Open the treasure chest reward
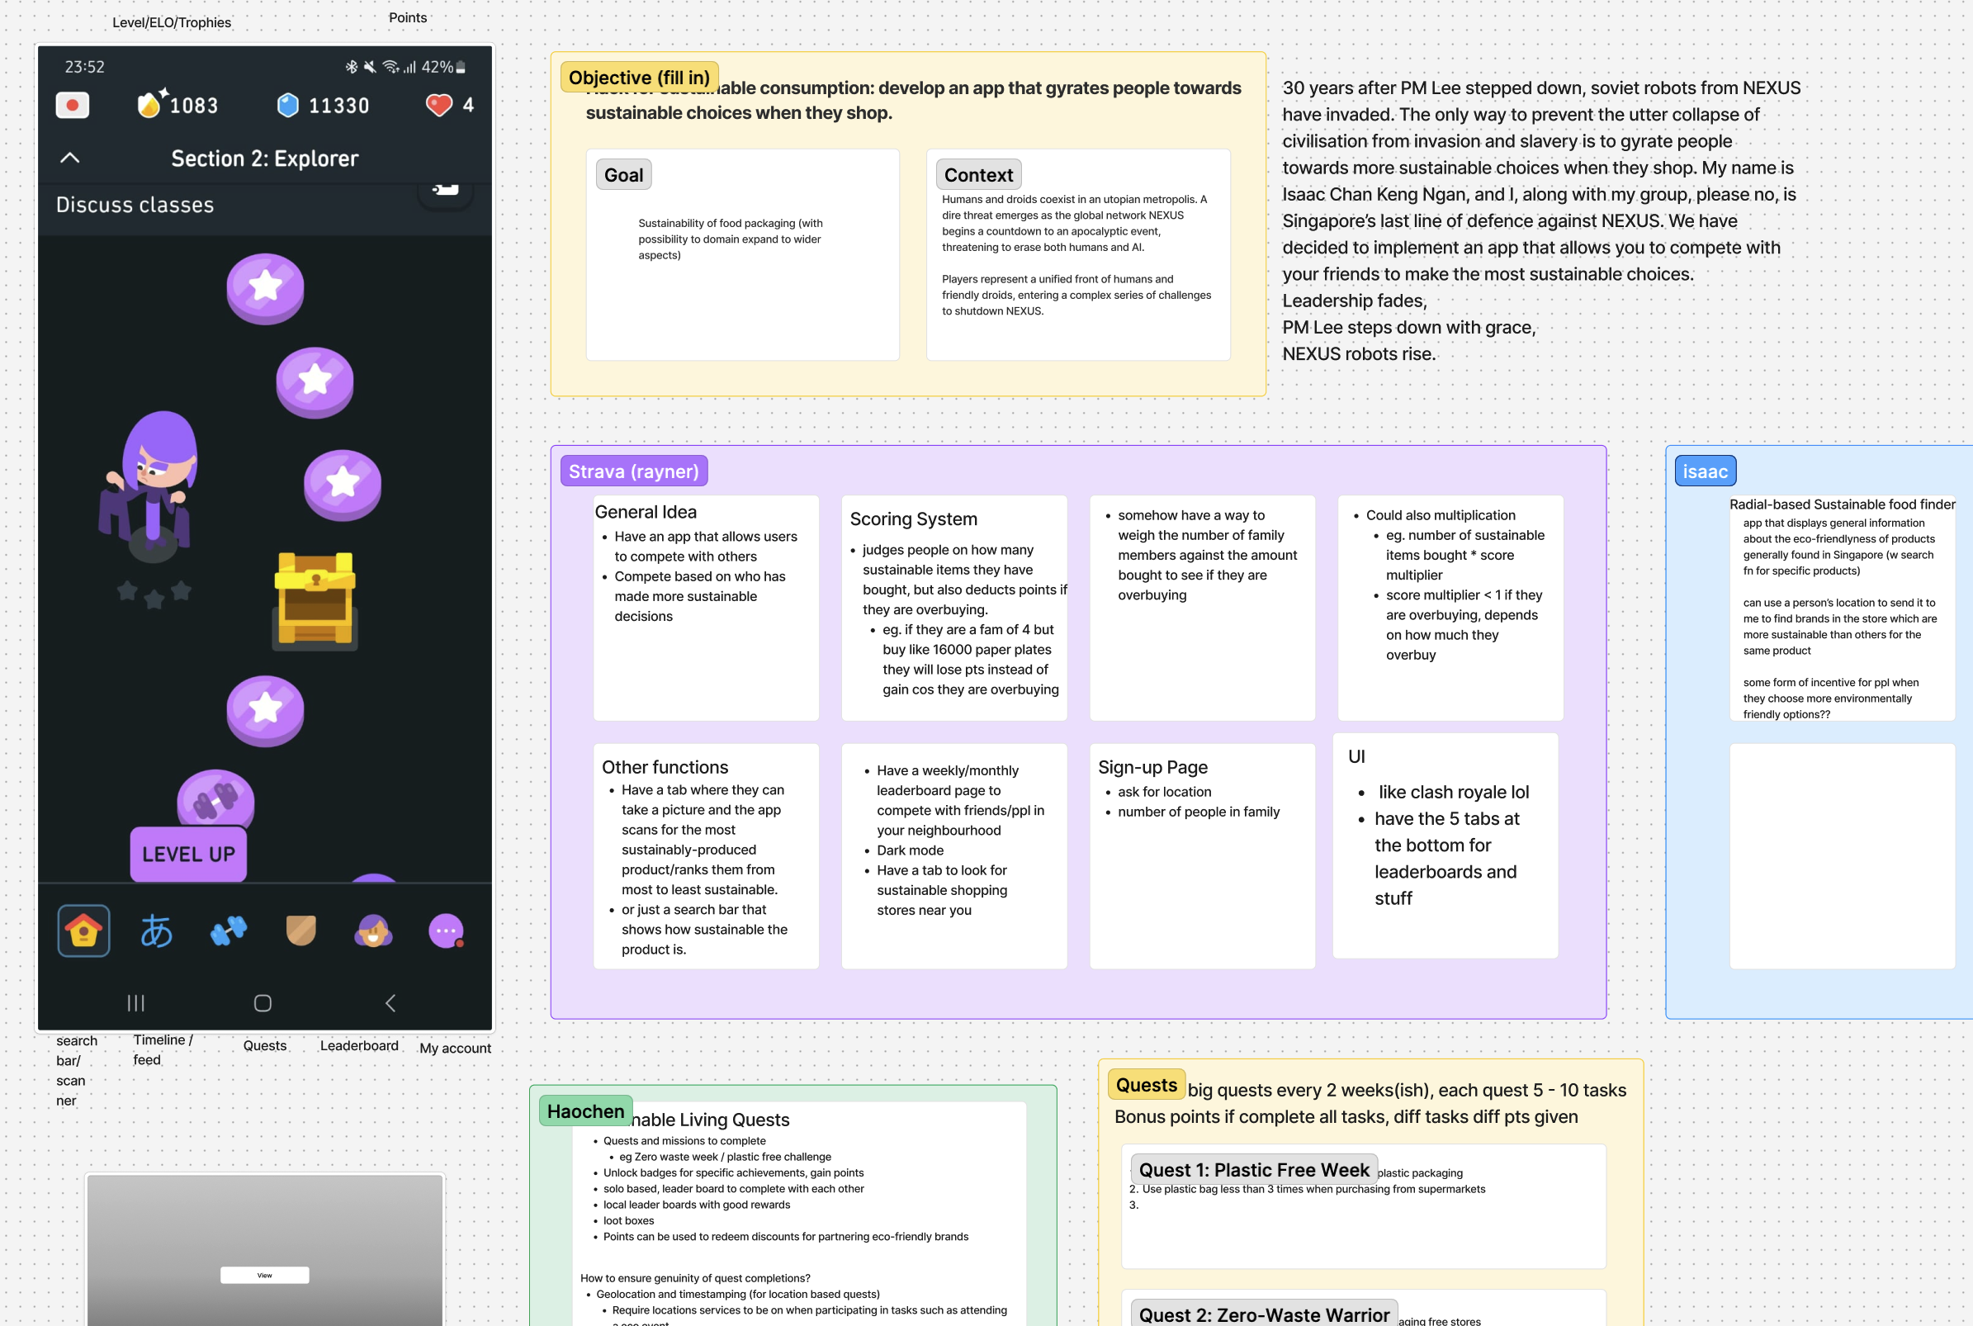The height and width of the screenshot is (1326, 1973). (x=315, y=599)
